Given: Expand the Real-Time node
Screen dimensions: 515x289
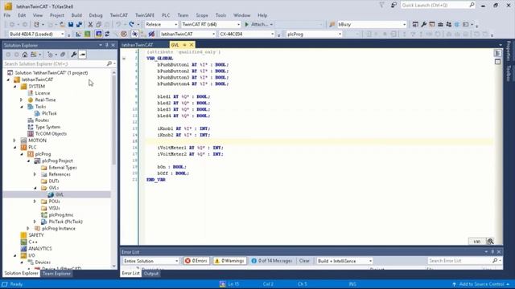Looking at the screenshot, I should (x=22, y=100).
